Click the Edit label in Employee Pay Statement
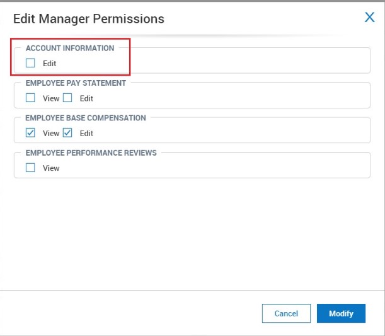The width and height of the screenshot is (385, 336). point(86,98)
